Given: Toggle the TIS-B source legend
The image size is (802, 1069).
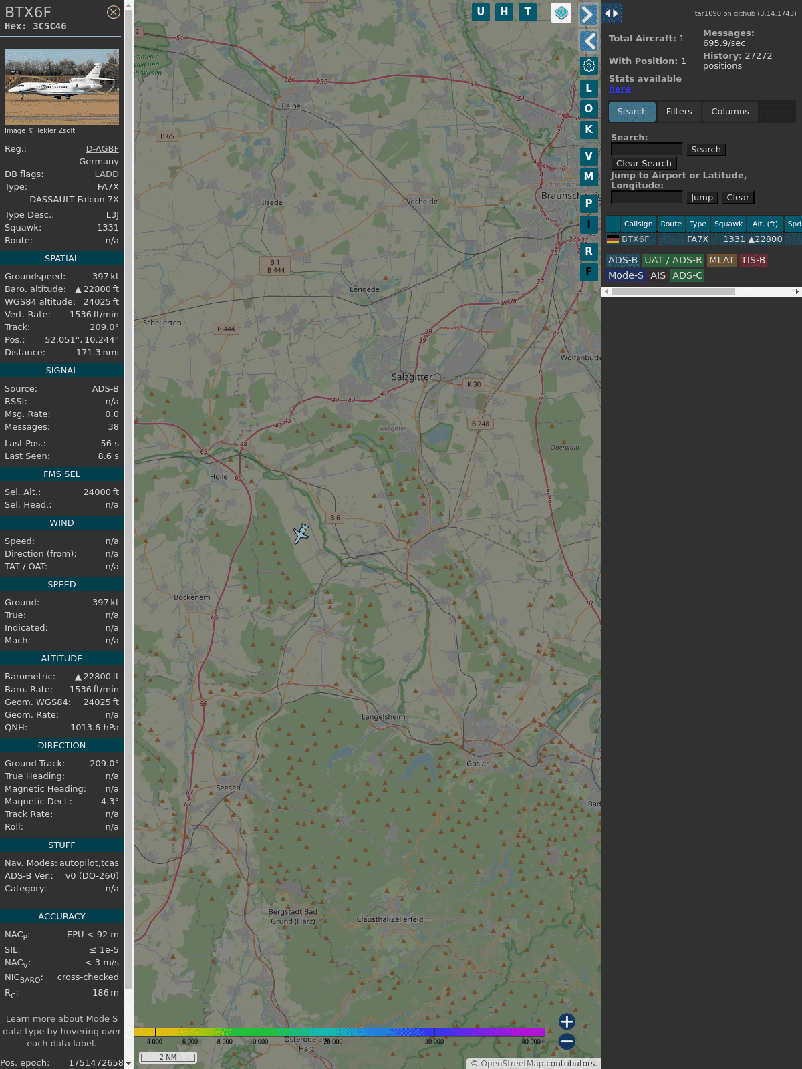Looking at the screenshot, I should tap(753, 261).
